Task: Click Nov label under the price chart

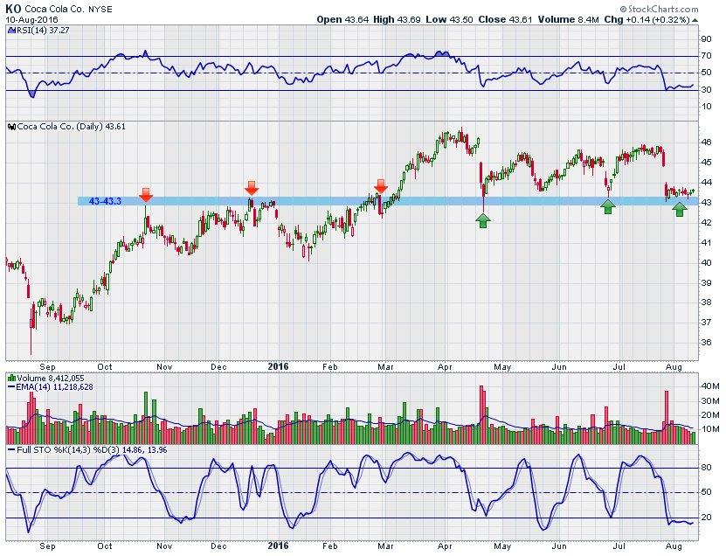Action: pyautogui.click(x=164, y=367)
